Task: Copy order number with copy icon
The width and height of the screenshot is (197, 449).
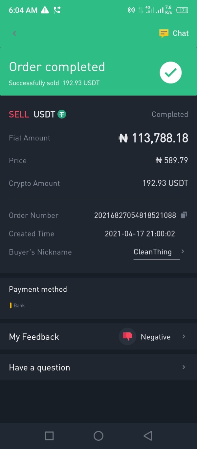Action: click(184, 215)
